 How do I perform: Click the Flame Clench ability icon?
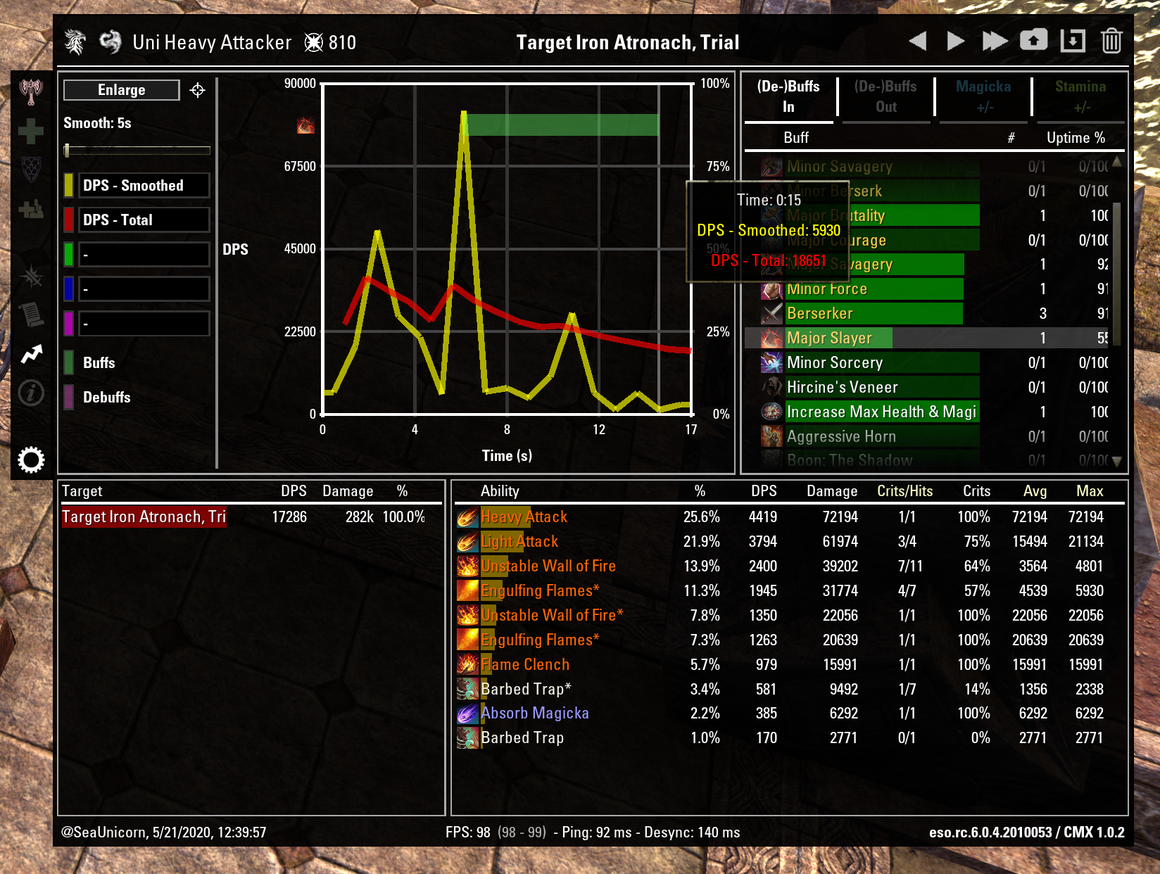point(467,664)
